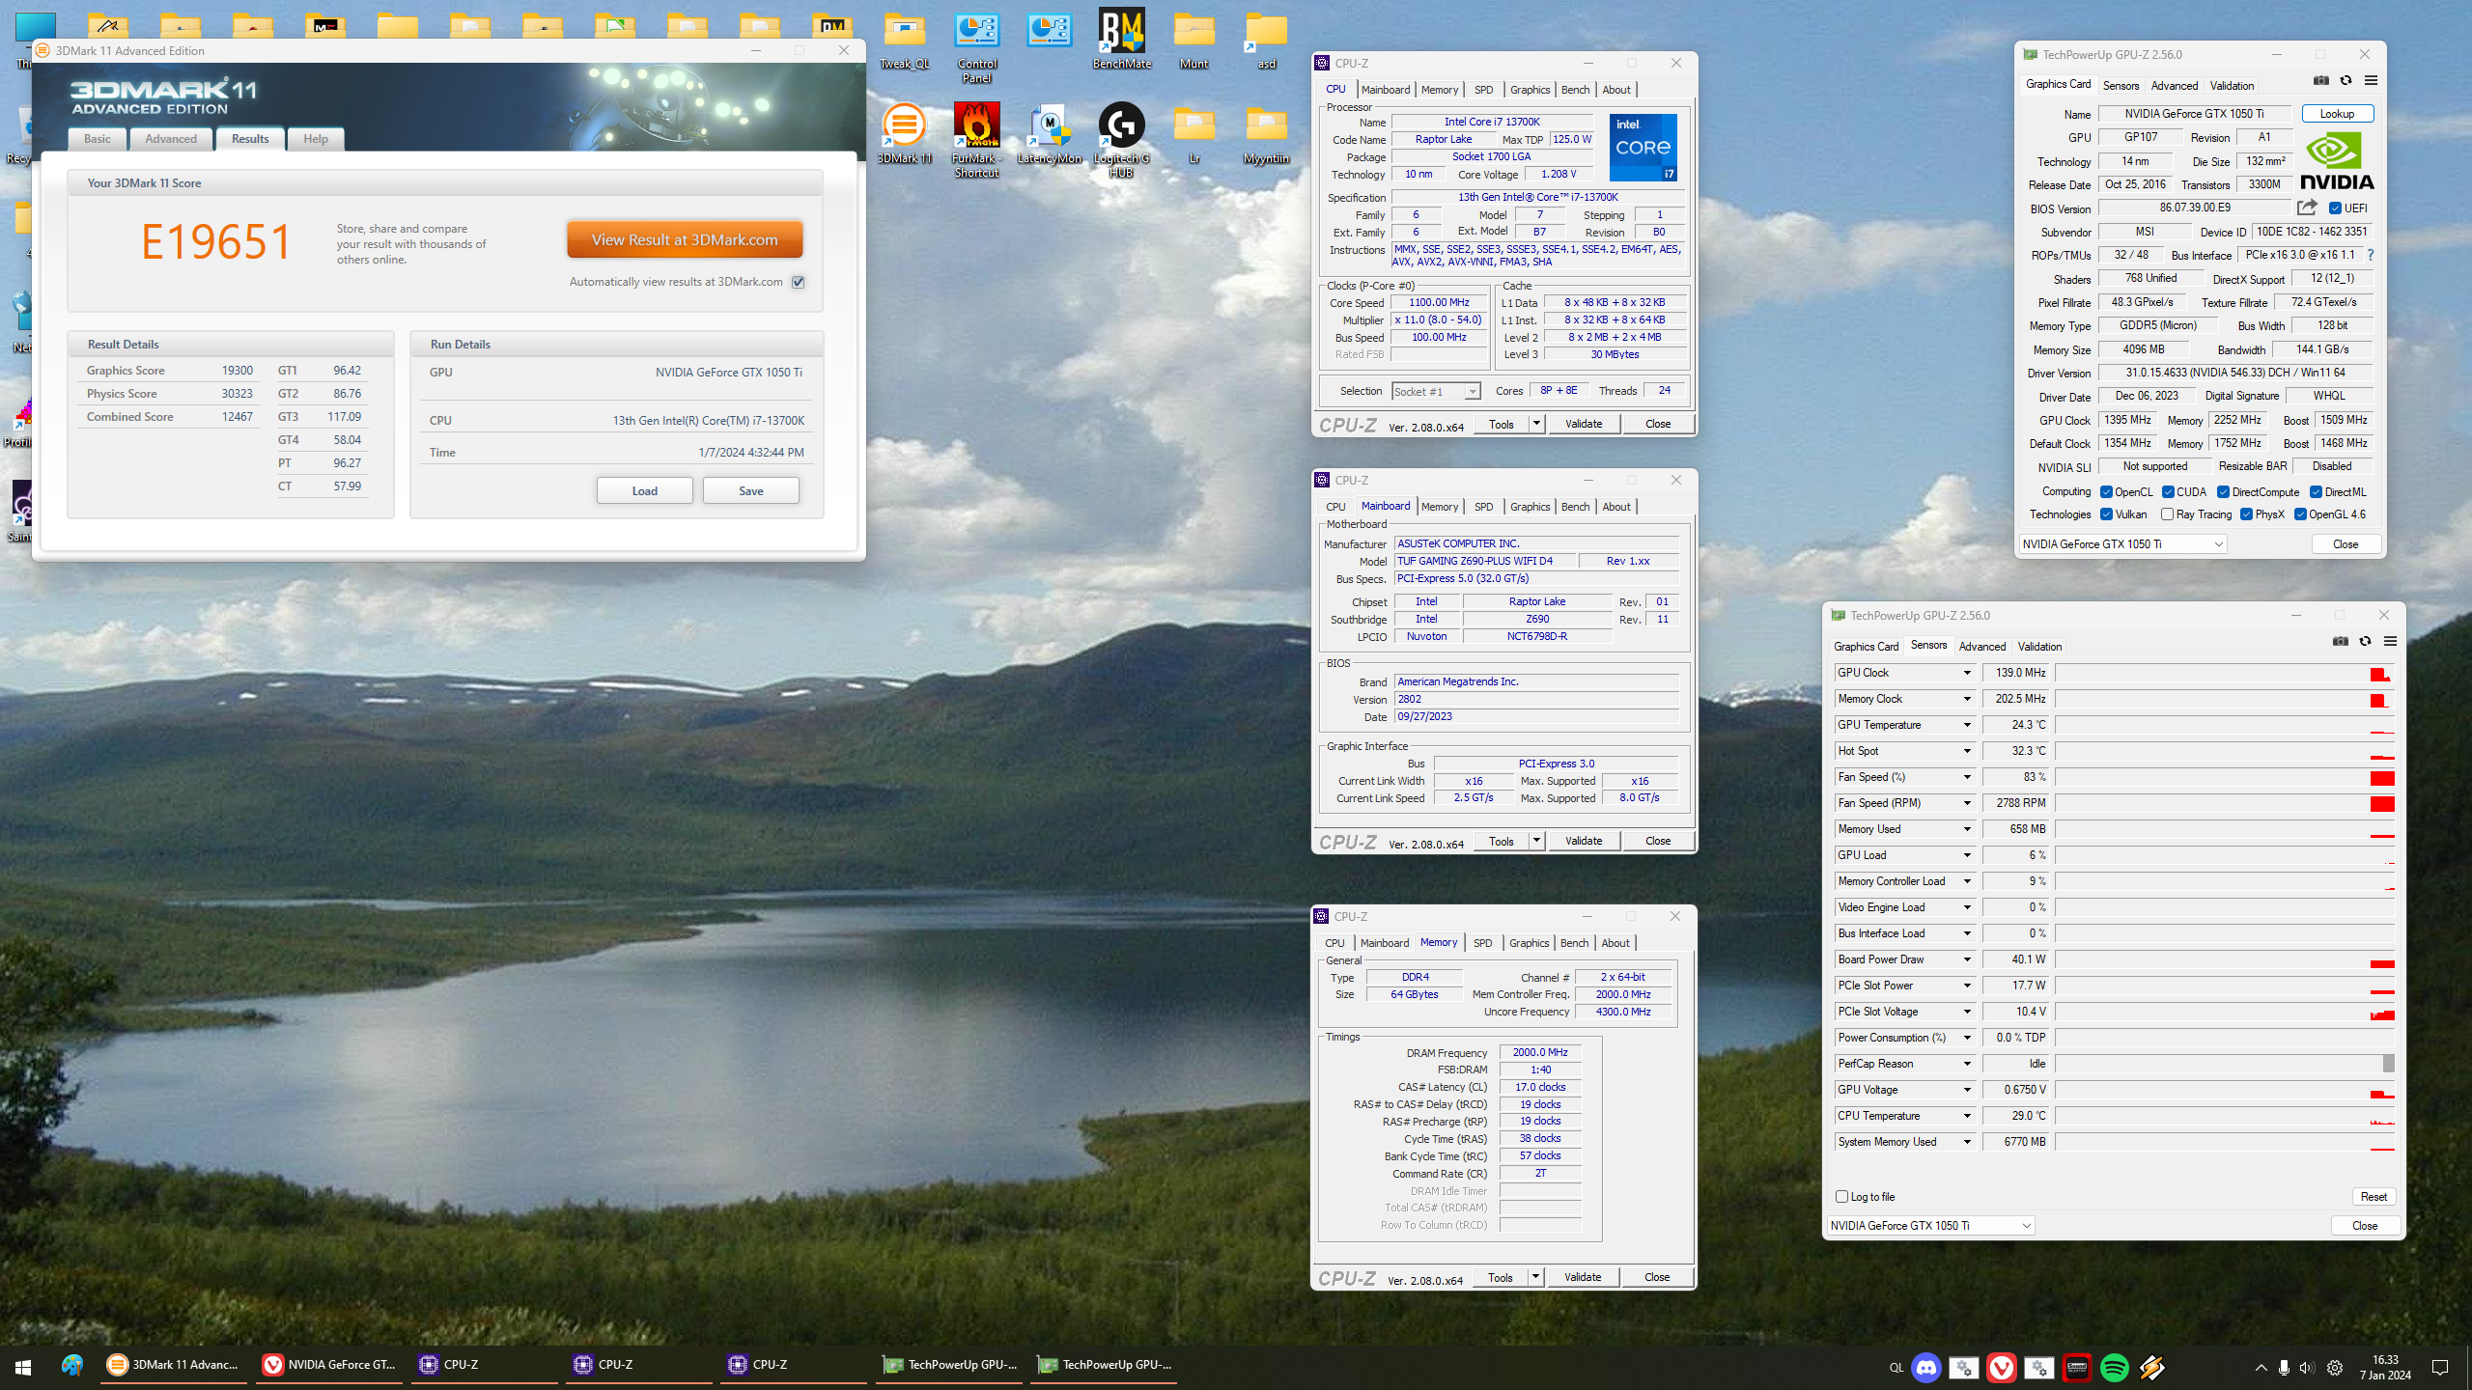The height and width of the screenshot is (1390, 2472).
Task: Open the 3DMark 11 desktop shortcut
Action: click(905, 133)
